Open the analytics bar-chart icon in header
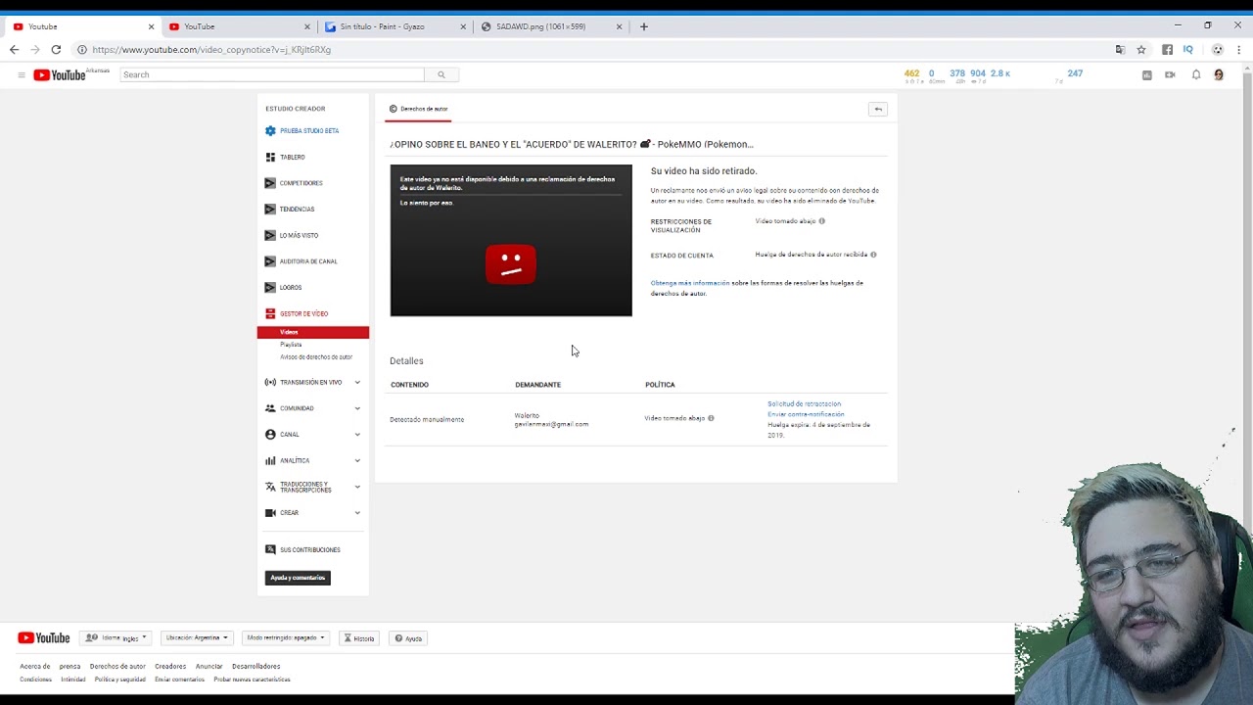The width and height of the screenshot is (1253, 705). (1147, 74)
